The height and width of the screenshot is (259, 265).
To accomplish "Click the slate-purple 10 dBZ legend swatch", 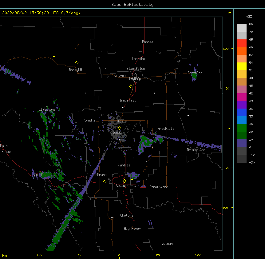I will (242, 143).
